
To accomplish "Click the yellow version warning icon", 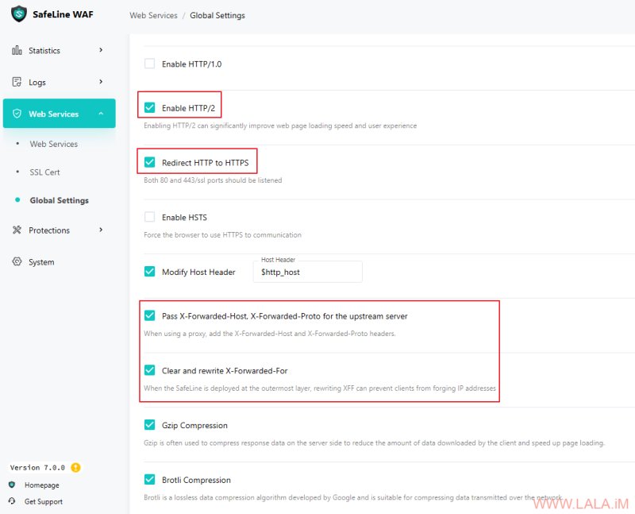I will pyautogui.click(x=75, y=467).
